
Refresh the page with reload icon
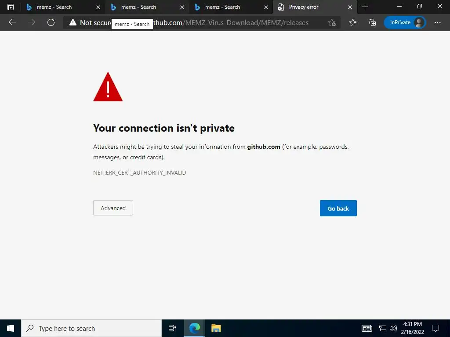pyautogui.click(x=51, y=22)
